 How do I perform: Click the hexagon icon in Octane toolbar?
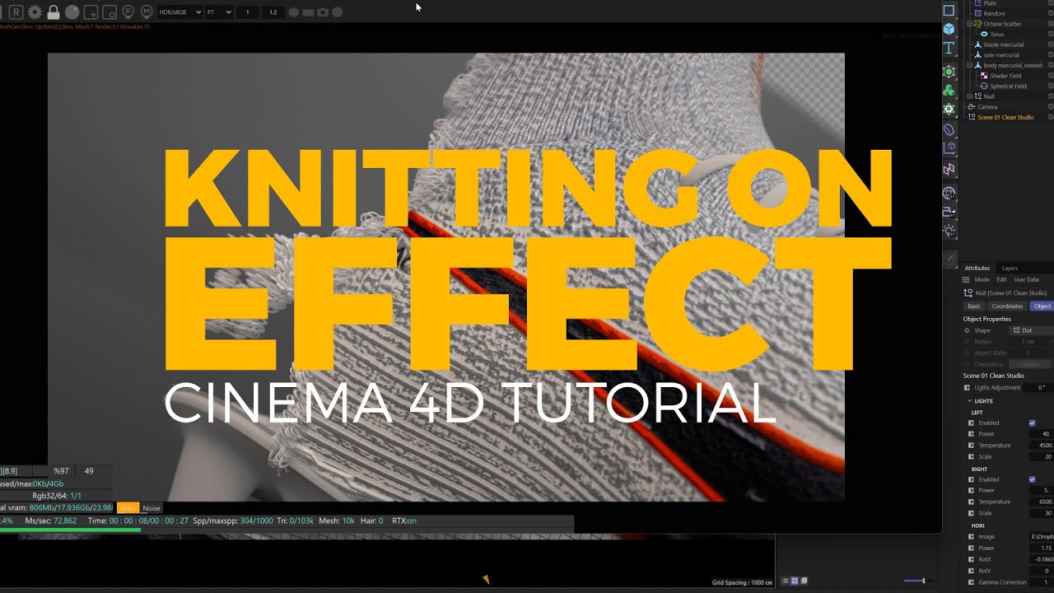294,12
